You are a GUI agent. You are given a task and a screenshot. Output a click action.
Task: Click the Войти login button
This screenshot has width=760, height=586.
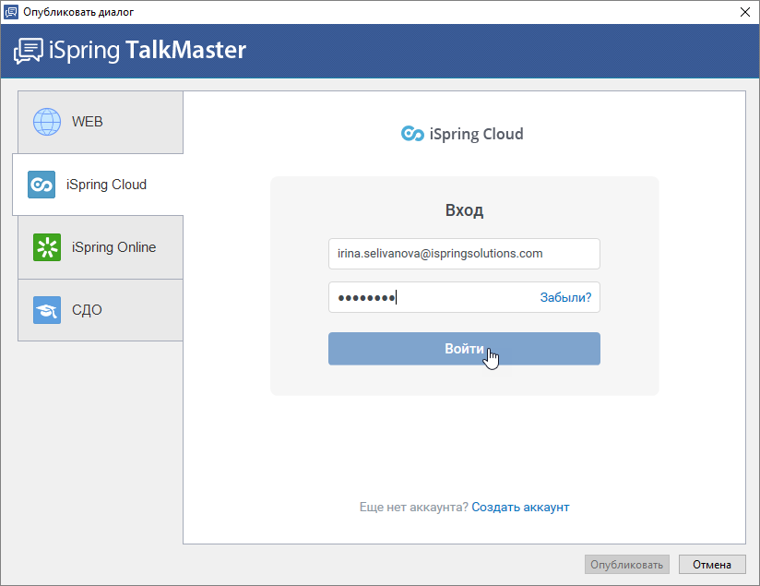(x=464, y=349)
